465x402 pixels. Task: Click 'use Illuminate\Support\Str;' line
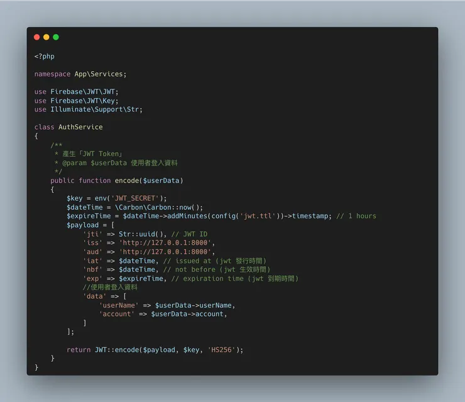[x=89, y=109]
